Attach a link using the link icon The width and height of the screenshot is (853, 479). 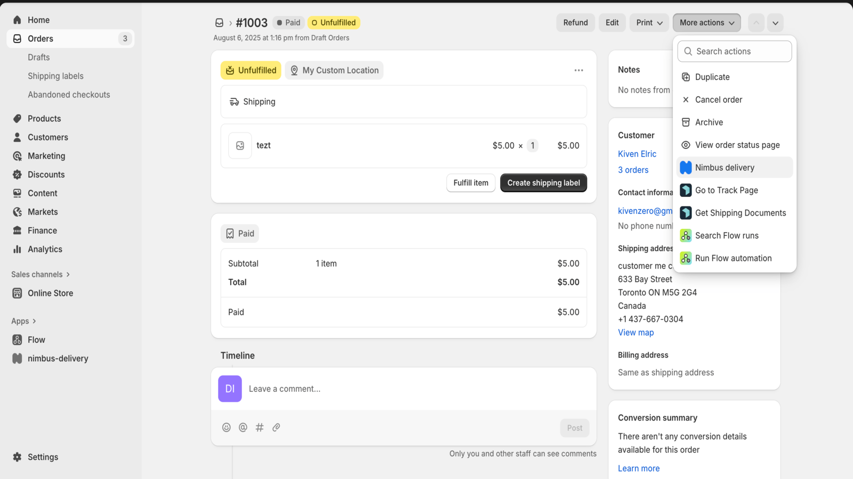(x=276, y=427)
